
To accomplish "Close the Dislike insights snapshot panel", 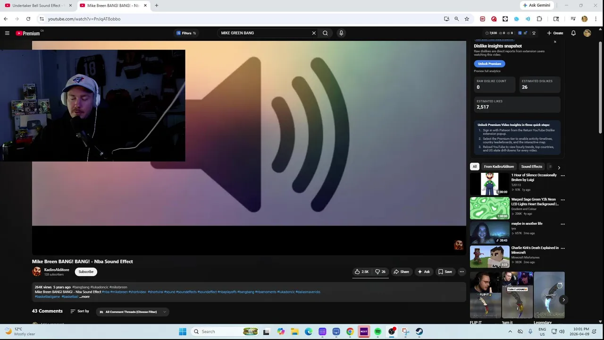I will pos(555,42).
